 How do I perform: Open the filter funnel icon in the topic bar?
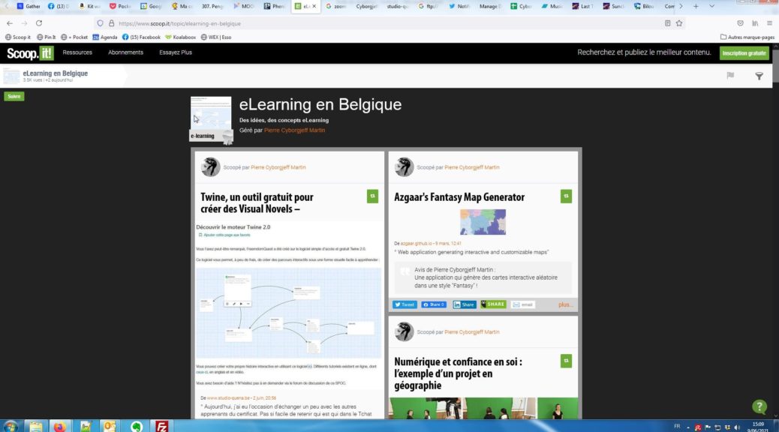759,76
